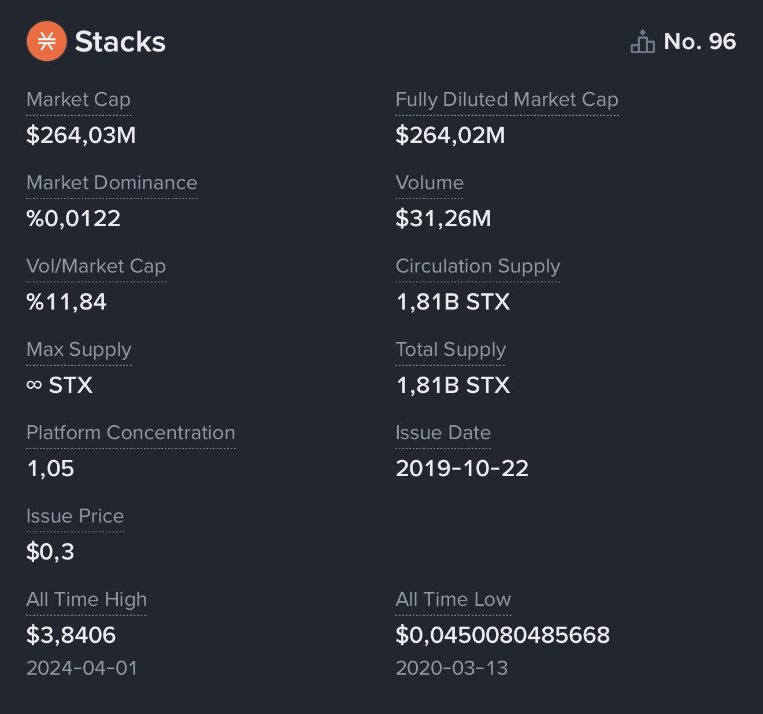The width and height of the screenshot is (763, 714).
Task: Click the Market Dominance label
Action: (112, 183)
